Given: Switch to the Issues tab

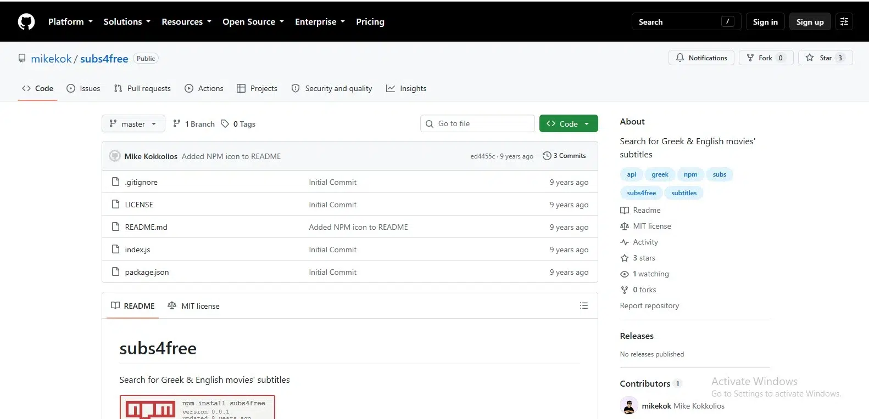Looking at the screenshot, I should point(83,88).
